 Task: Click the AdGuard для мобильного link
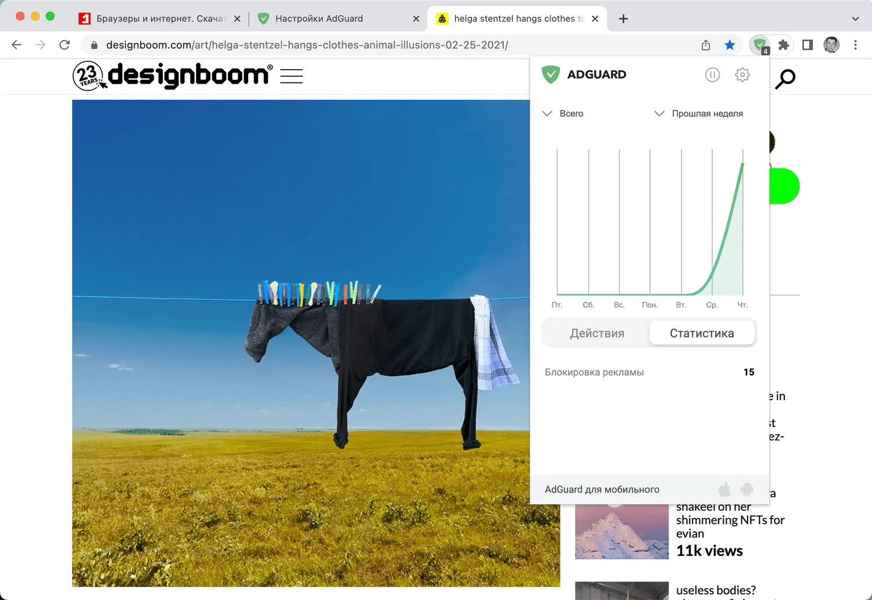tap(602, 490)
